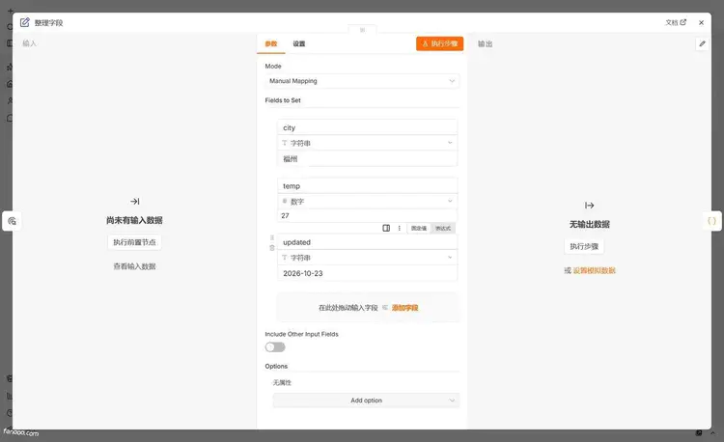
Task: Click the chevron arrow on Manual Mapping selector
Action: [452, 81]
